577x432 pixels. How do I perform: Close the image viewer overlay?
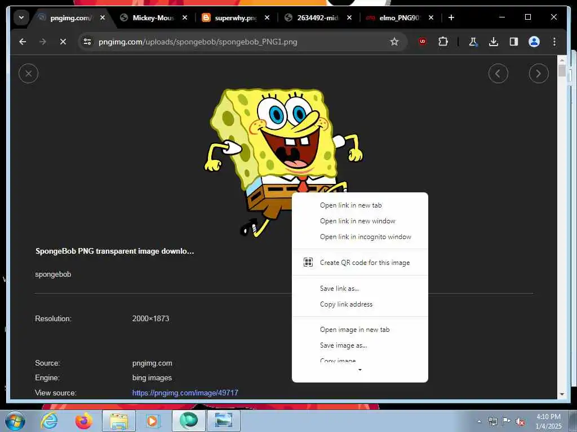pos(28,74)
